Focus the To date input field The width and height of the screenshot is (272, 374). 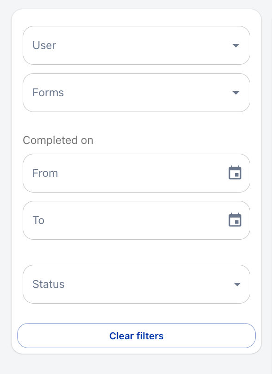(x=136, y=220)
